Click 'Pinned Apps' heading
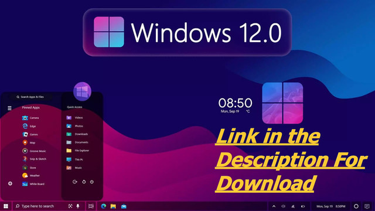The height and width of the screenshot is (211, 375). pyautogui.click(x=31, y=108)
